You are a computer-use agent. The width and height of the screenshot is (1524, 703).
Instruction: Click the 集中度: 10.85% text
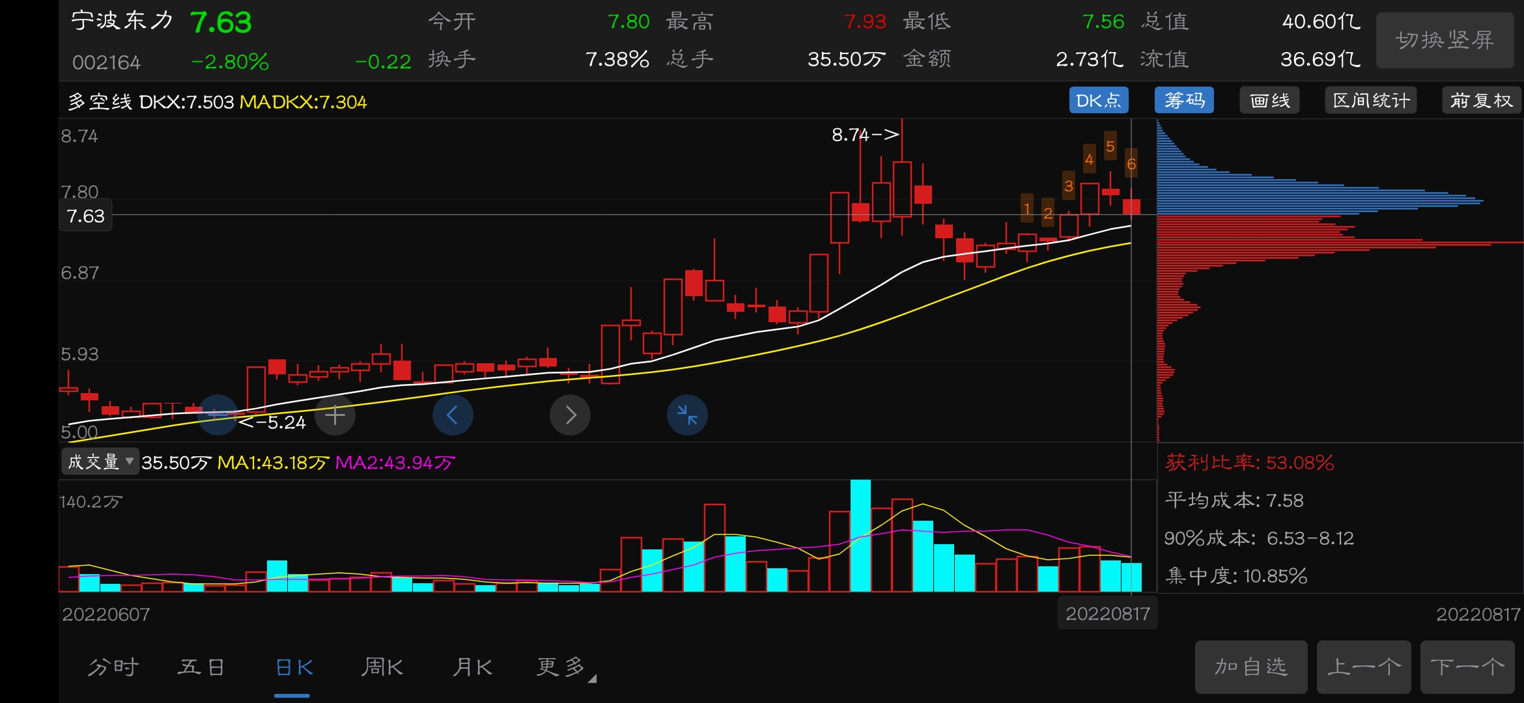[1235, 576]
